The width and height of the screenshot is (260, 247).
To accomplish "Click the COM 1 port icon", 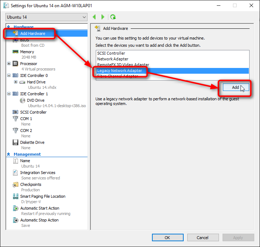I will [x=15, y=119].
